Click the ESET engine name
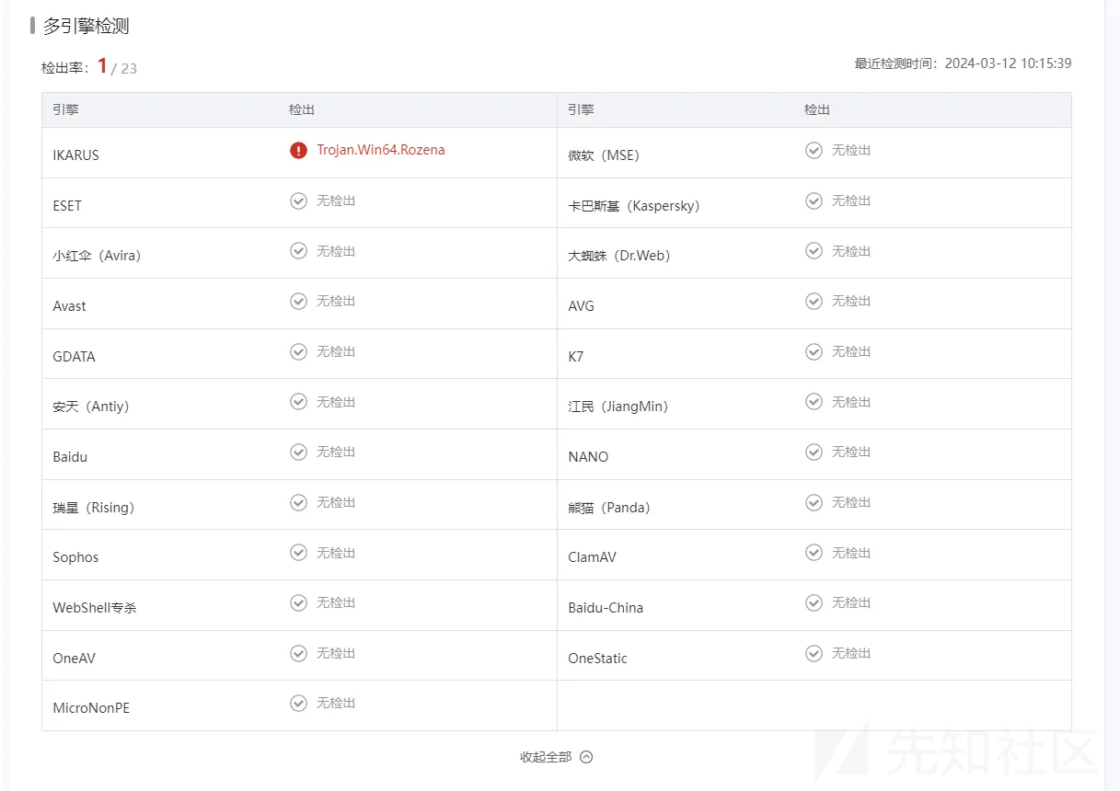This screenshot has width=1120, height=791. click(67, 206)
